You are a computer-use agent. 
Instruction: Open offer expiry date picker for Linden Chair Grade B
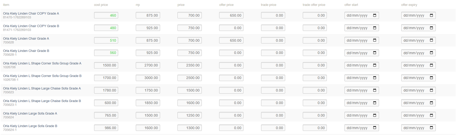click(431, 53)
